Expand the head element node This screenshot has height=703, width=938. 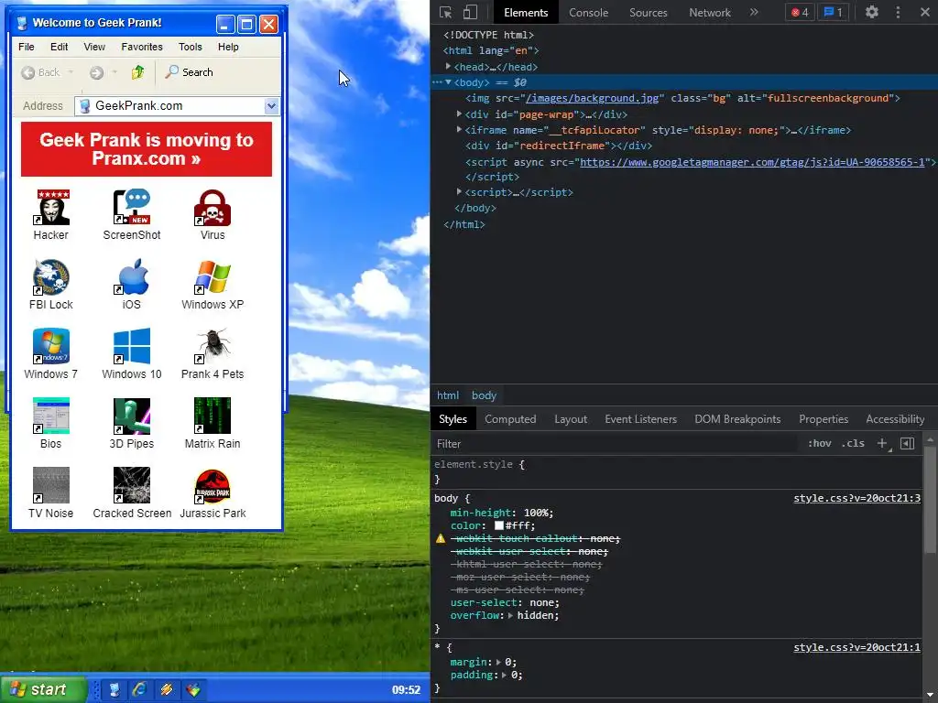pos(448,66)
